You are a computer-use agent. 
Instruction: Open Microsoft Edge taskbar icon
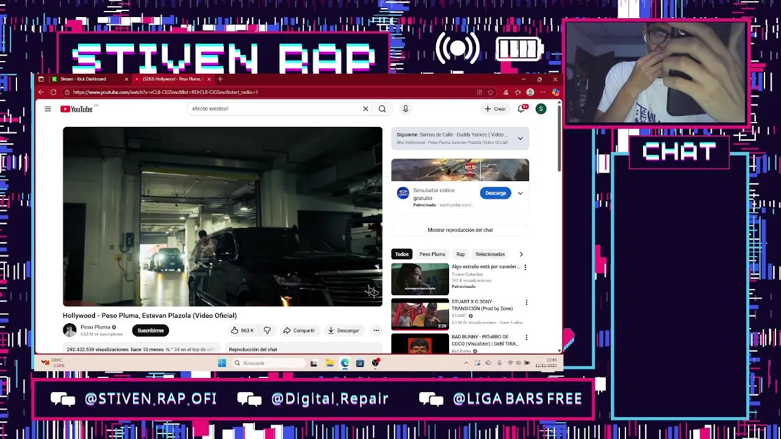(345, 363)
